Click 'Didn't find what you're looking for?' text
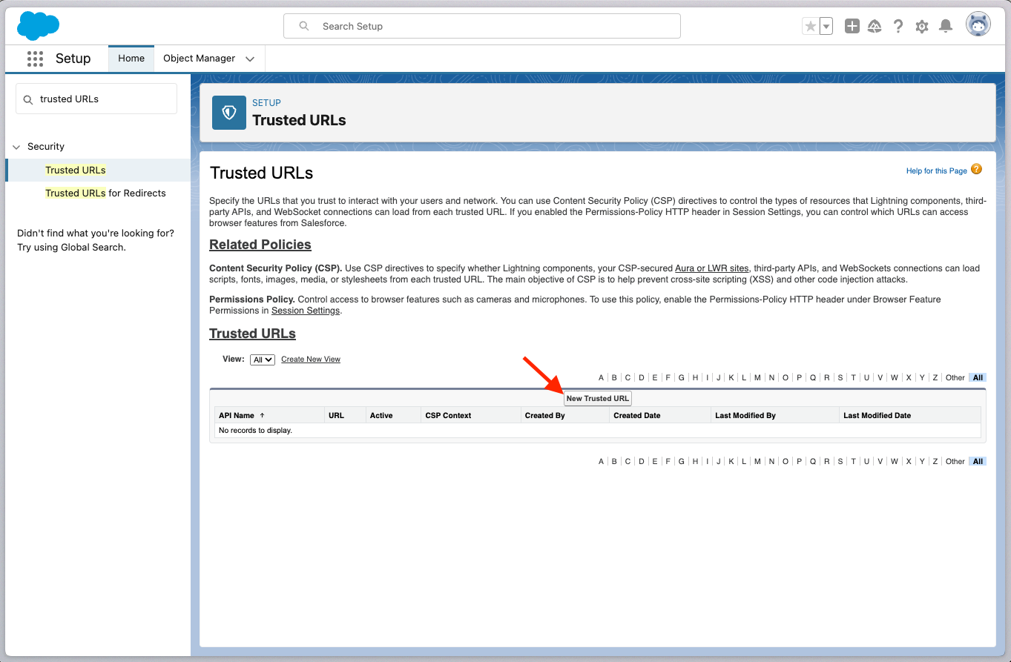 coord(96,234)
